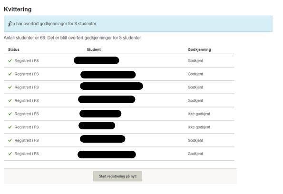This screenshot has height=194, width=283.
Task: Click the Godkjenning column header
Action: (x=199, y=49)
